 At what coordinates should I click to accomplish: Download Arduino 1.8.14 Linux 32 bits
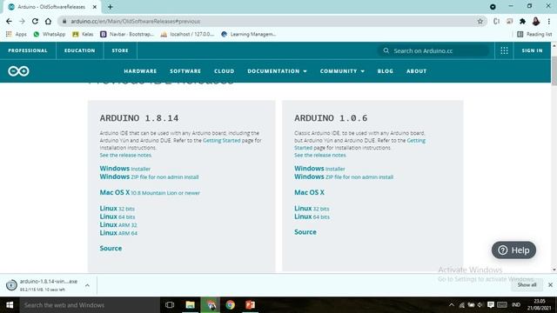[117, 209]
